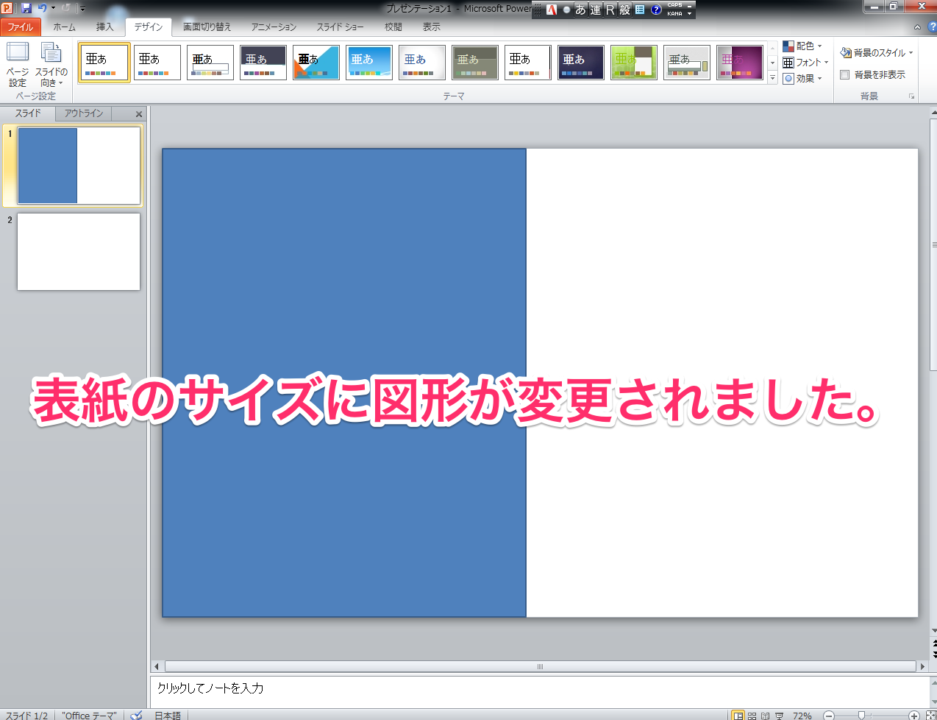Open the ページ設定 page setup dialog
The width and height of the screenshot is (937, 720).
pyautogui.click(x=17, y=65)
